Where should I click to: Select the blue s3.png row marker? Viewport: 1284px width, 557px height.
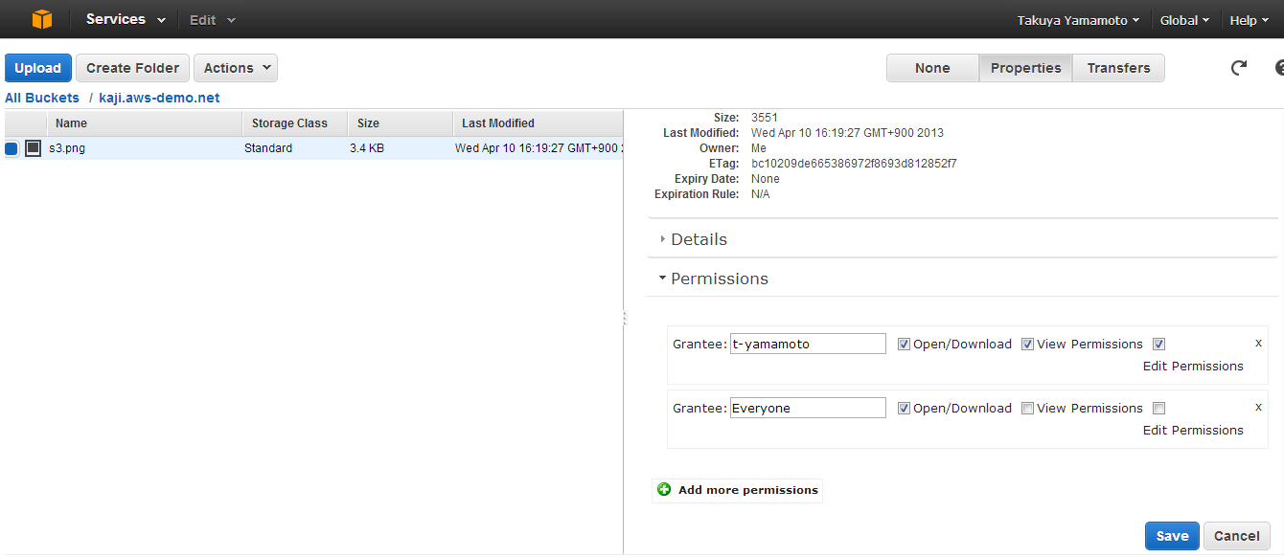(11, 148)
